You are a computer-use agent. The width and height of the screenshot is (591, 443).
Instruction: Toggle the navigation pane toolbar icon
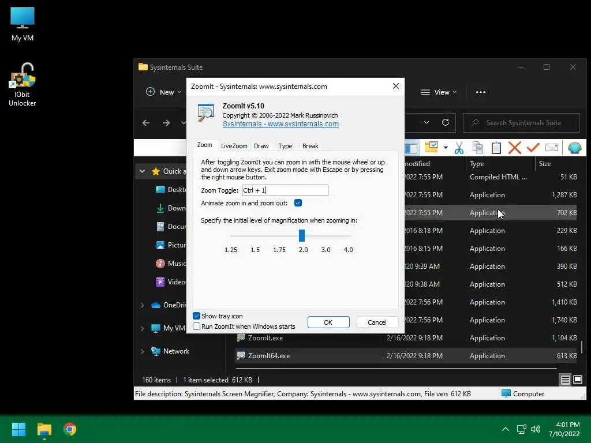click(x=411, y=148)
